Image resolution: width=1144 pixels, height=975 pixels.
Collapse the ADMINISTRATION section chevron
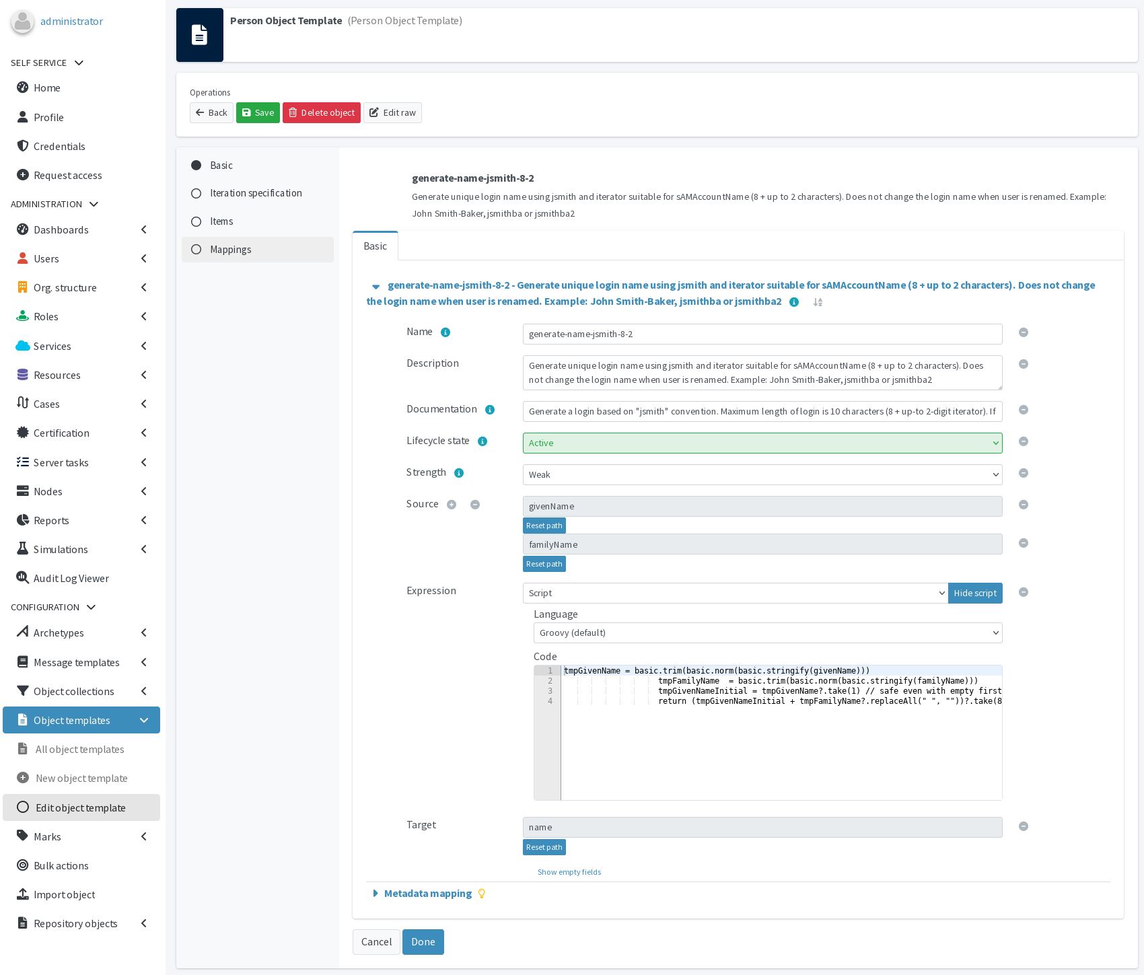94,204
